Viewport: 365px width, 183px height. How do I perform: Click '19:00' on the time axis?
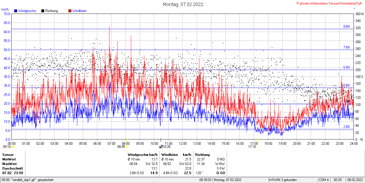(x=283, y=143)
